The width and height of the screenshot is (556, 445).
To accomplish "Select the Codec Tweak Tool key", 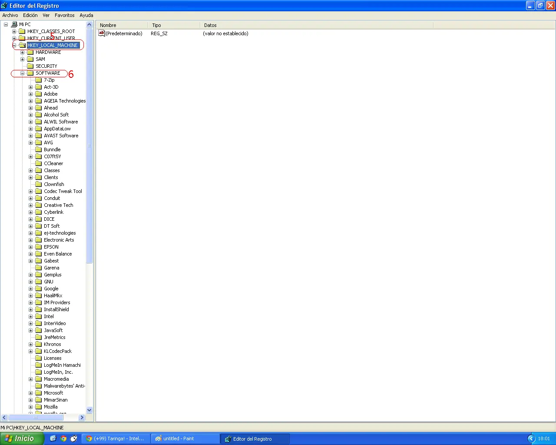I will [x=63, y=191].
